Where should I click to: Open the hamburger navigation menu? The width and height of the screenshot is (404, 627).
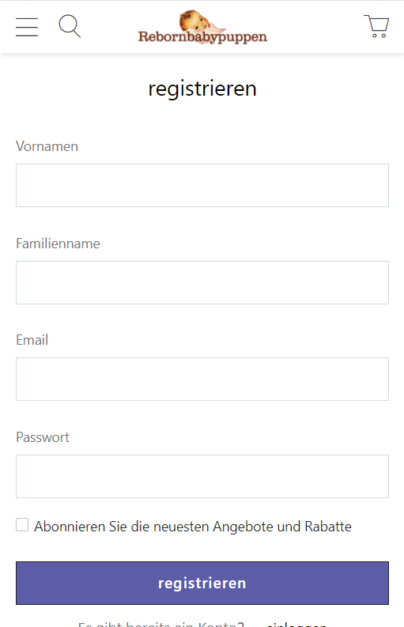[x=27, y=27]
